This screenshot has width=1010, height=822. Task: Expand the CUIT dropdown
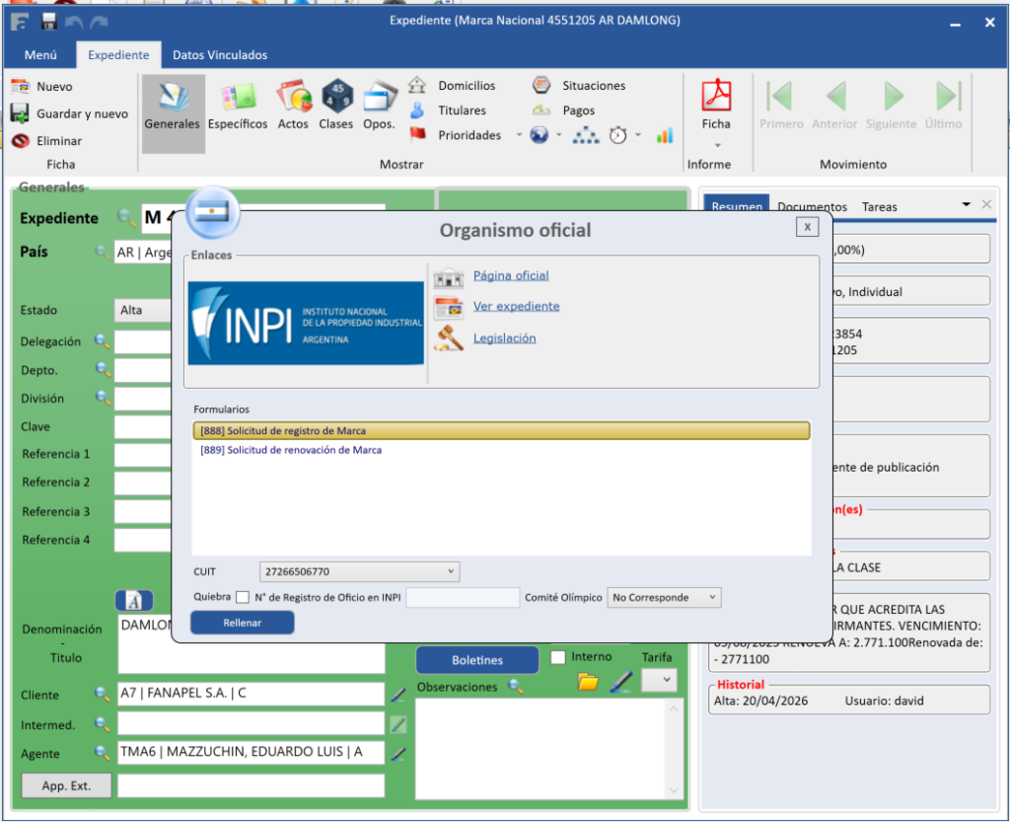tap(452, 571)
